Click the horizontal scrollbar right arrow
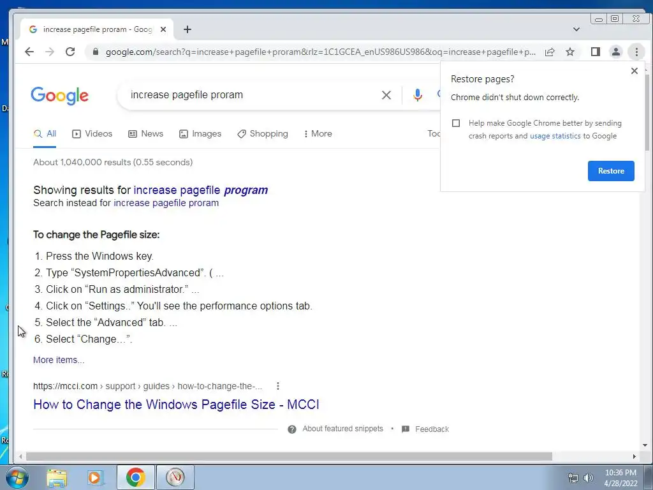This screenshot has width=653, height=490. pyautogui.click(x=635, y=457)
